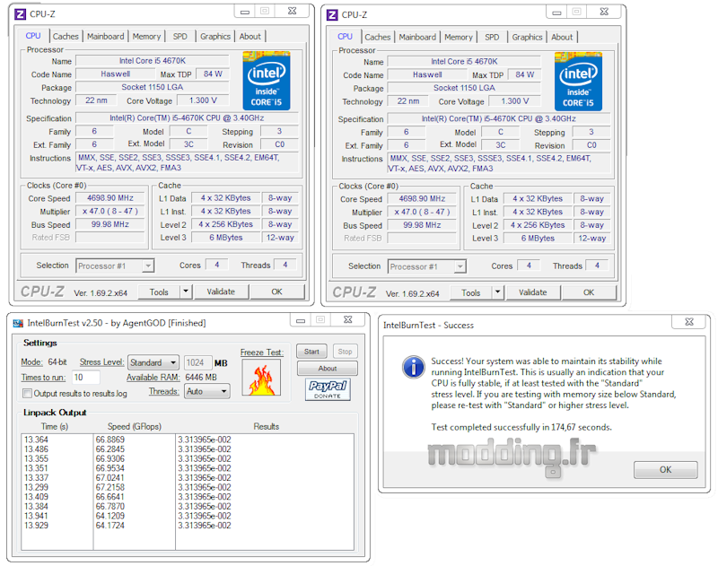Expand Tools dropdown arrow in left CPU-Z
The width and height of the screenshot is (718, 566).
186,292
